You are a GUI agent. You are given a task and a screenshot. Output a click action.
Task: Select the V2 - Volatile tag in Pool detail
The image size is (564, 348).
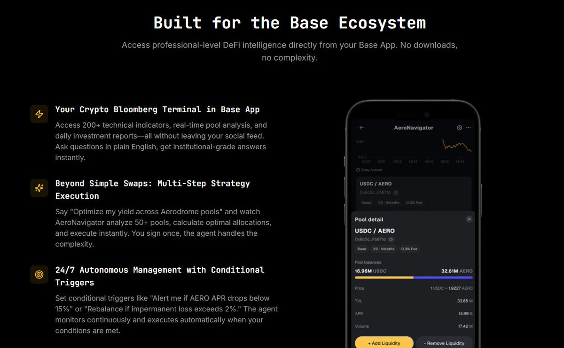click(x=384, y=249)
